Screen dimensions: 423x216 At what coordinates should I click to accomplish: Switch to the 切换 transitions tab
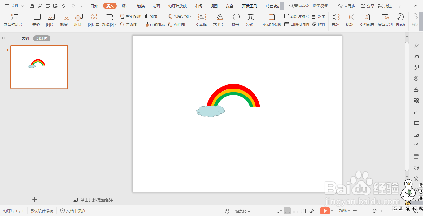[x=141, y=6]
